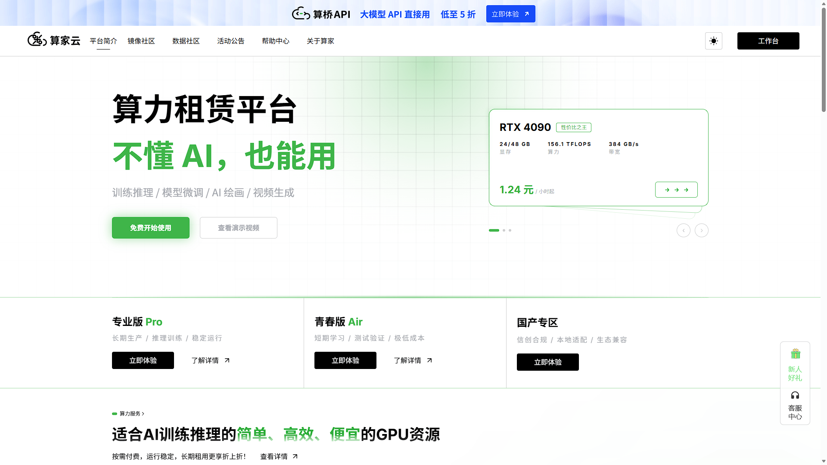Go to previous GPU card slide
This screenshot has width=827, height=465.
(684, 230)
